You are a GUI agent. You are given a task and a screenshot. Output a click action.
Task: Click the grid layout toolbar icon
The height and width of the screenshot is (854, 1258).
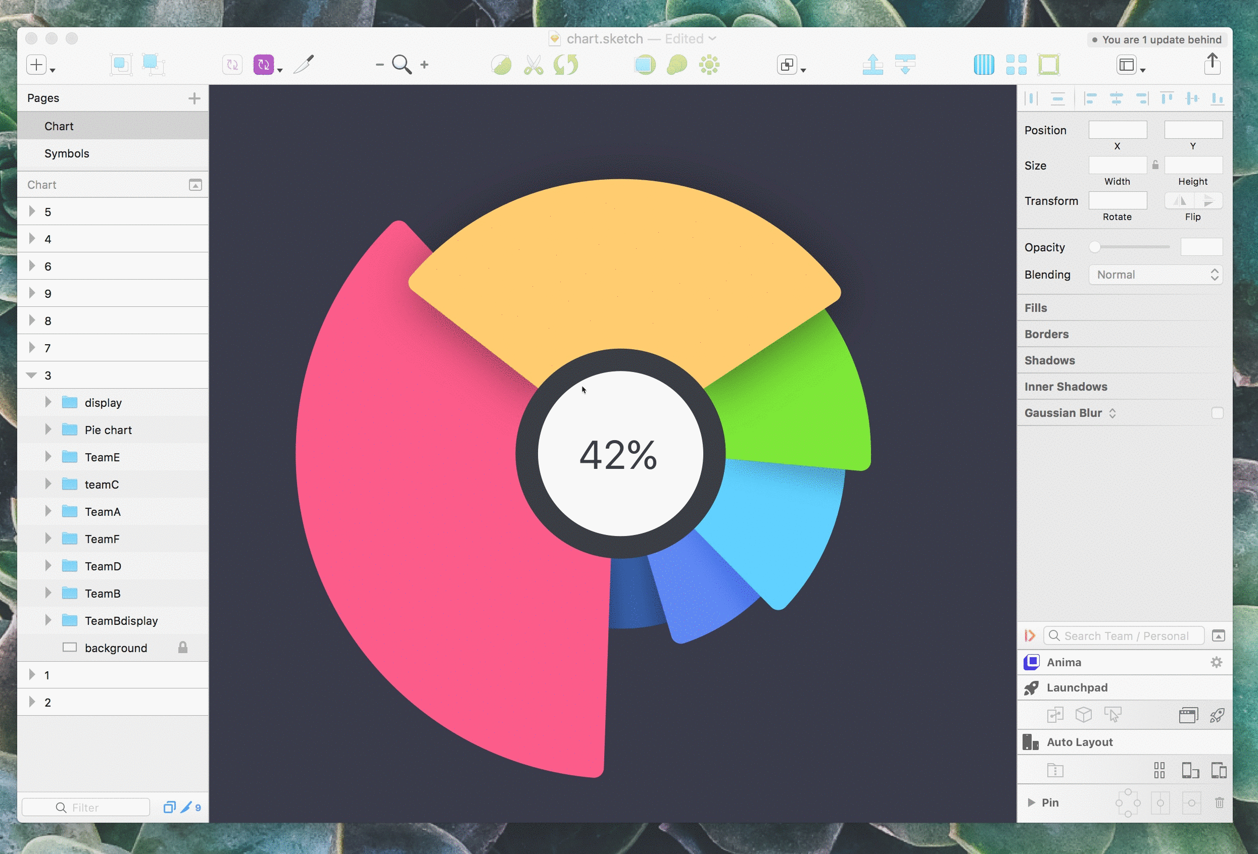[x=1015, y=65]
